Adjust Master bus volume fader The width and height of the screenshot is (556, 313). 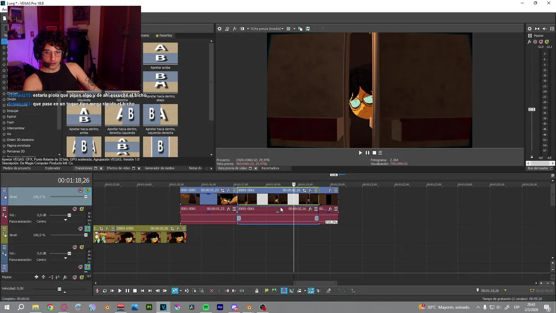click(x=532, y=109)
